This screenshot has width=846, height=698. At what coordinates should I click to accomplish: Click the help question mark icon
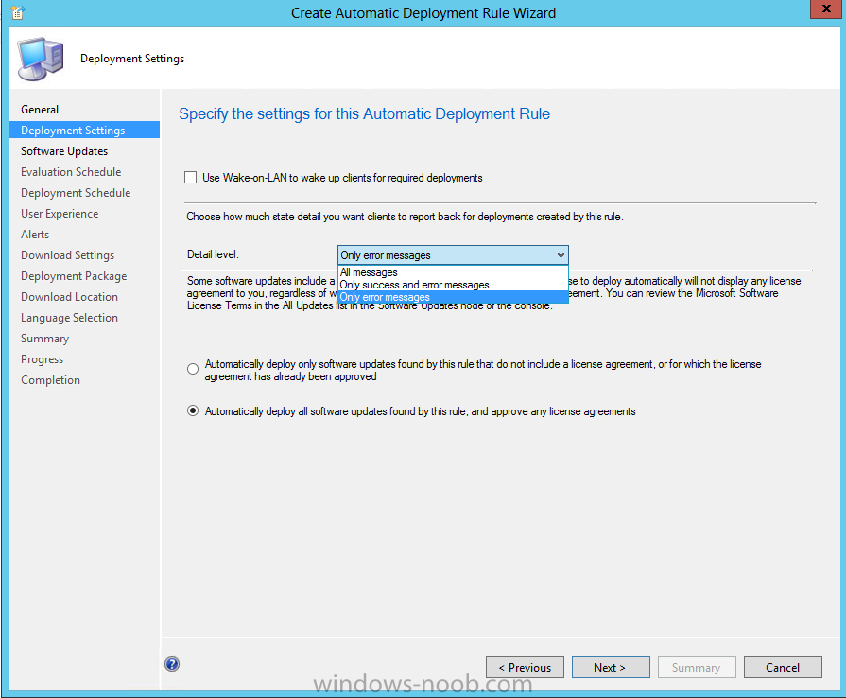point(172,664)
